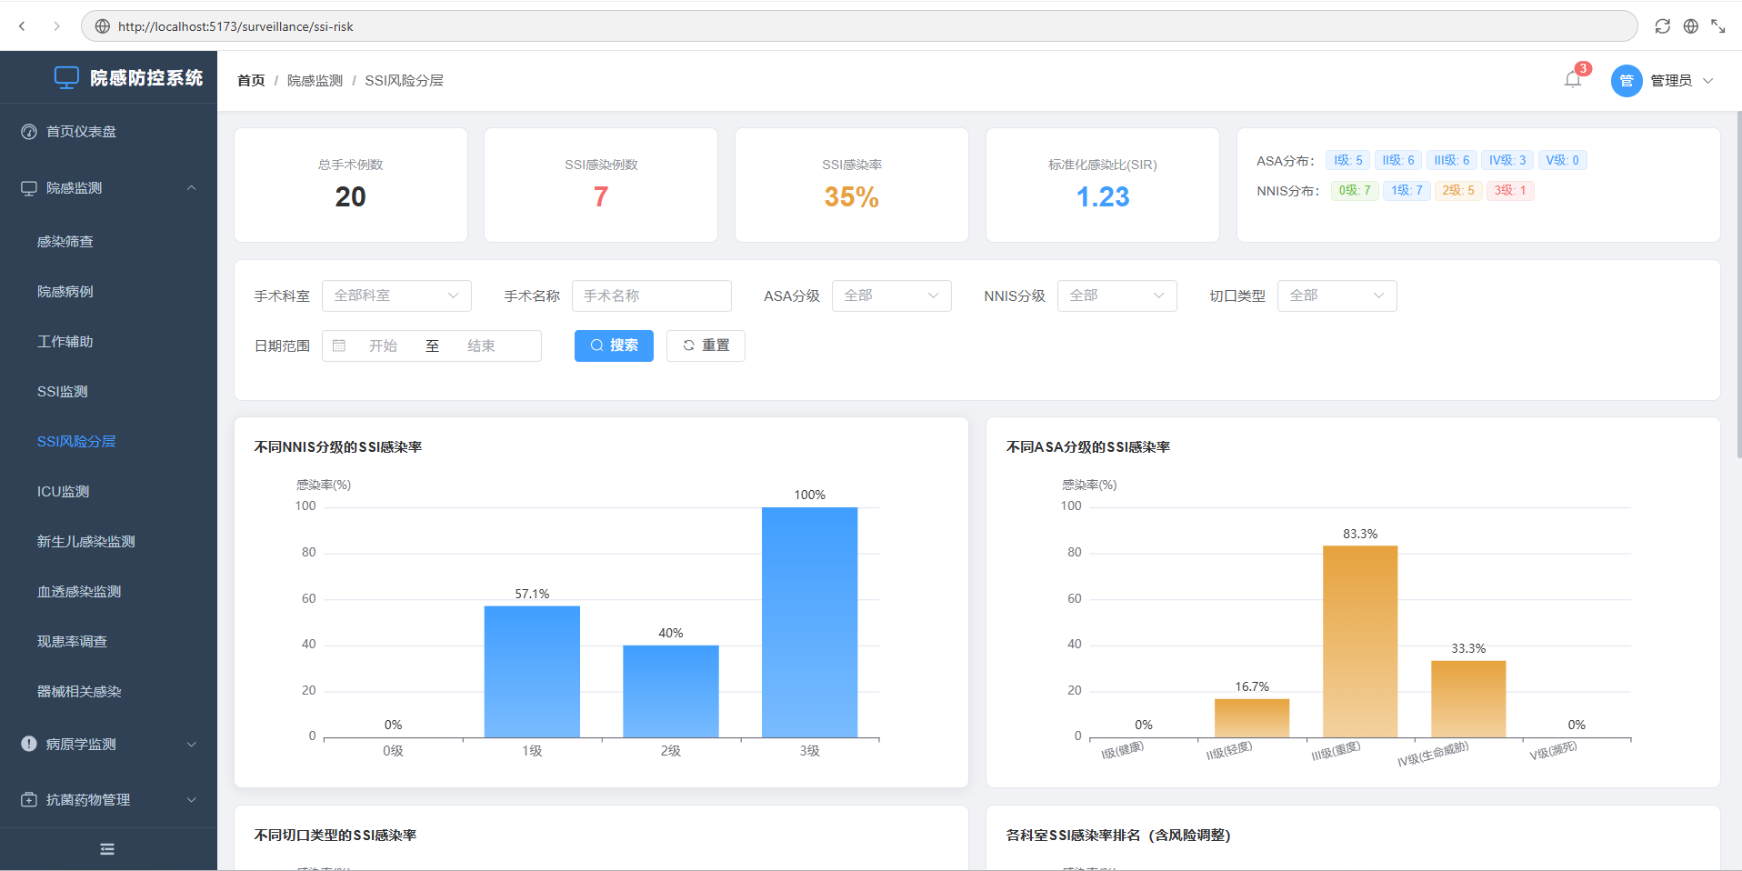
Task: Click the ASA V级: 0 tag
Action: [1563, 160]
